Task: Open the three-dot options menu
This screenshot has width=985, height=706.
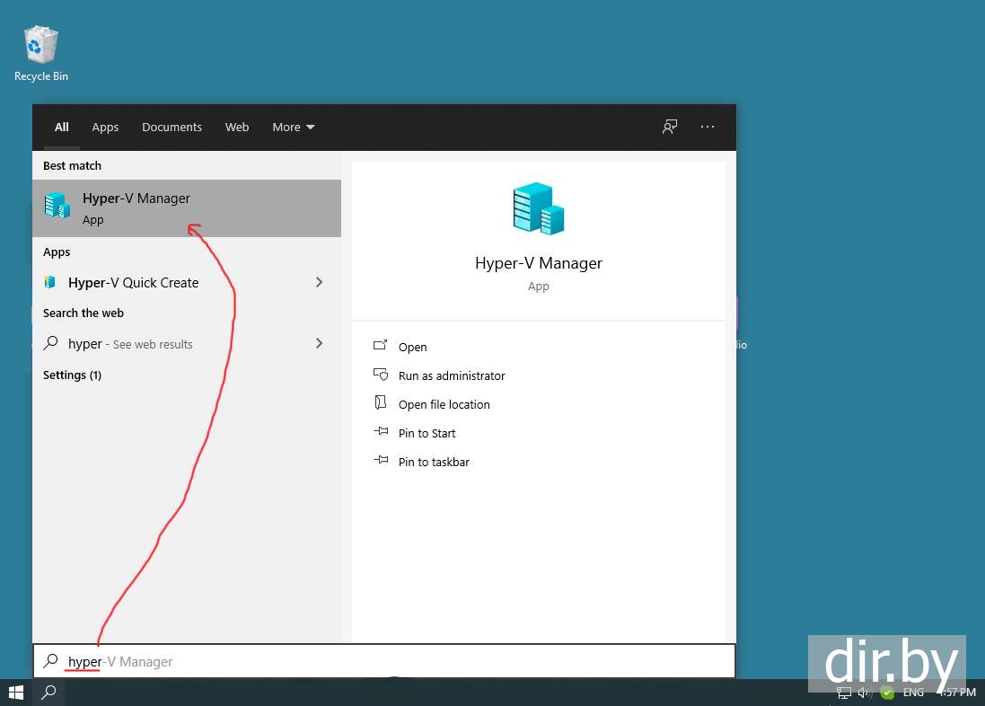Action: tap(708, 127)
